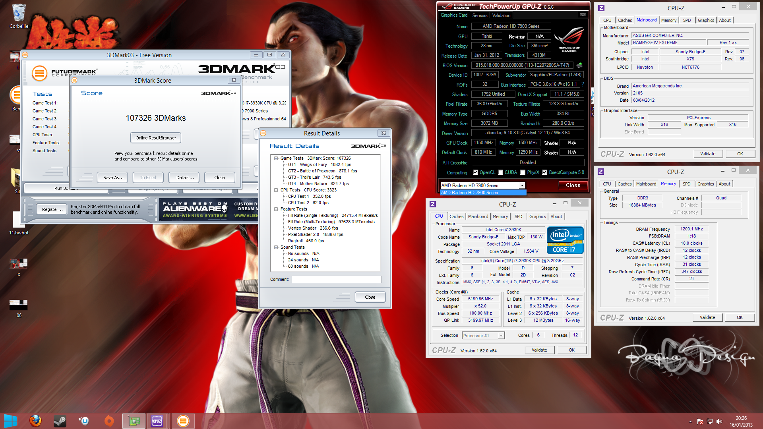Click OK in CPU-Z Mainboard window
763x429 pixels.
pyautogui.click(x=740, y=154)
